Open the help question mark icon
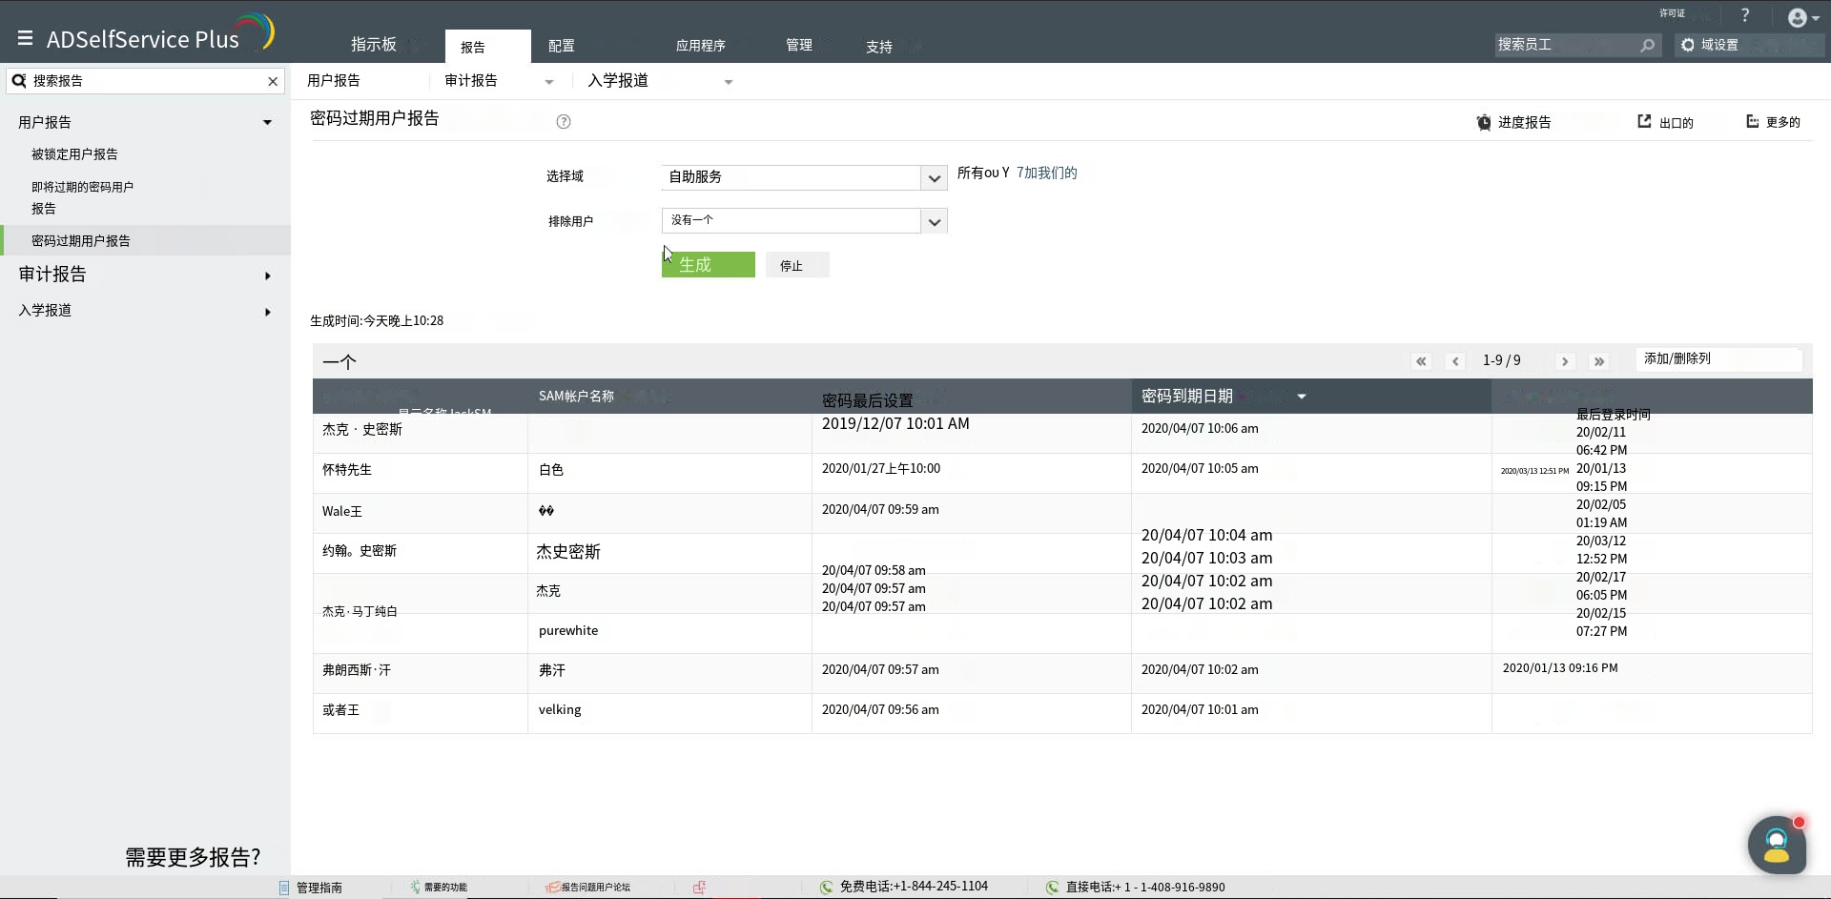 point(1745,15)
